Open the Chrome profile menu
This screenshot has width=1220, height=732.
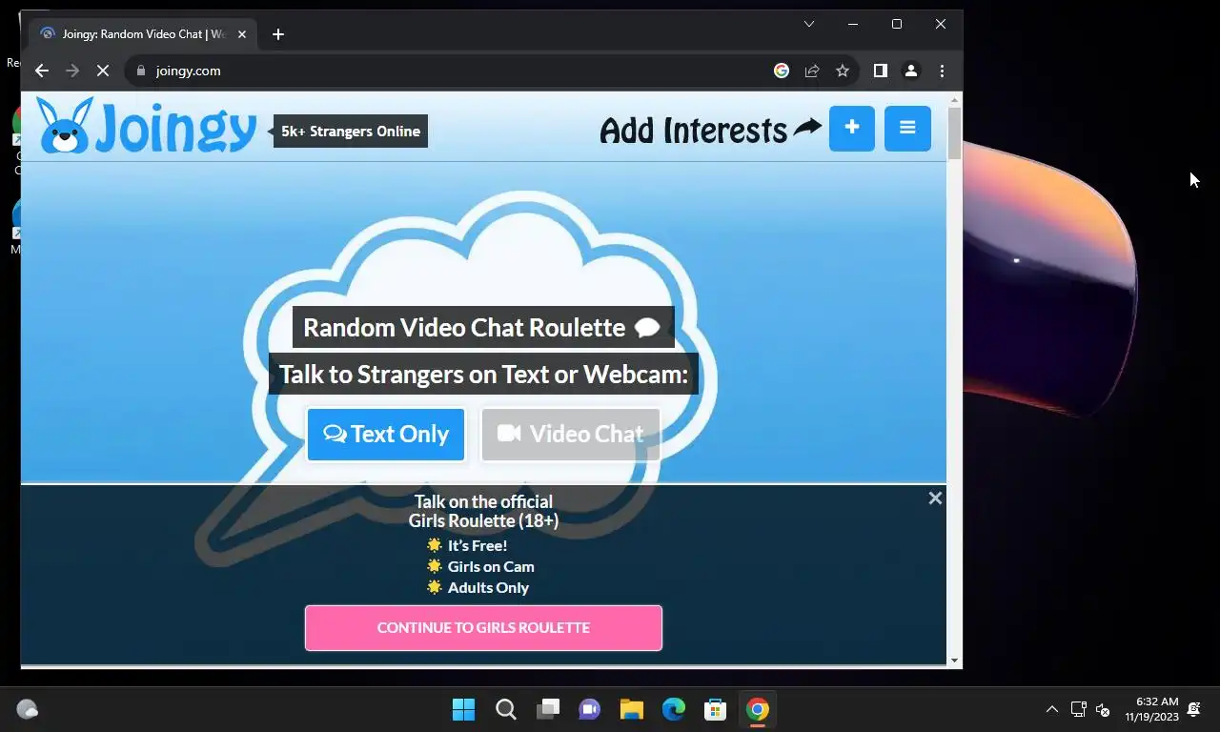point(911,71)
